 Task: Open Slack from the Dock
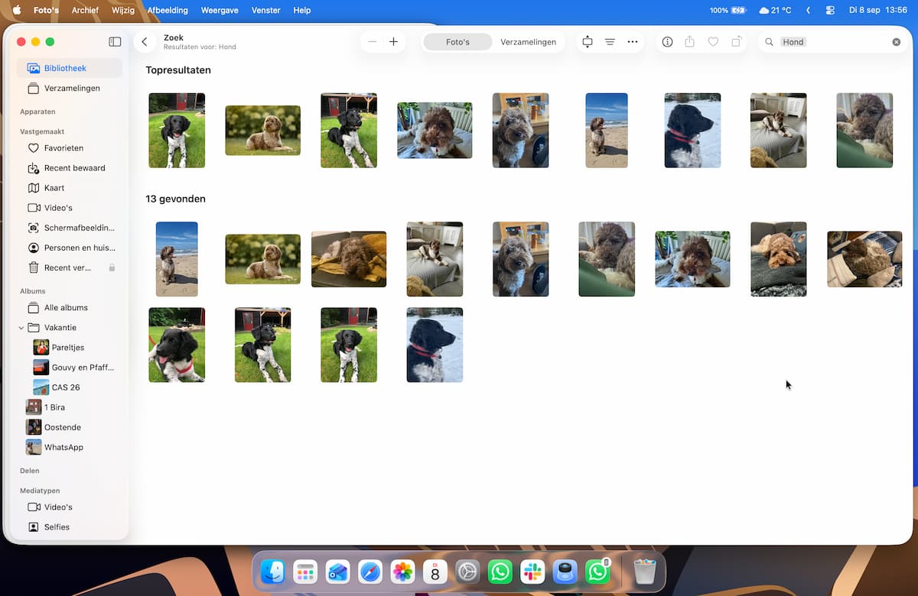coord(532,572)
